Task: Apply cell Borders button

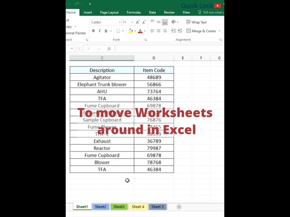Action: tap(118, 31)
